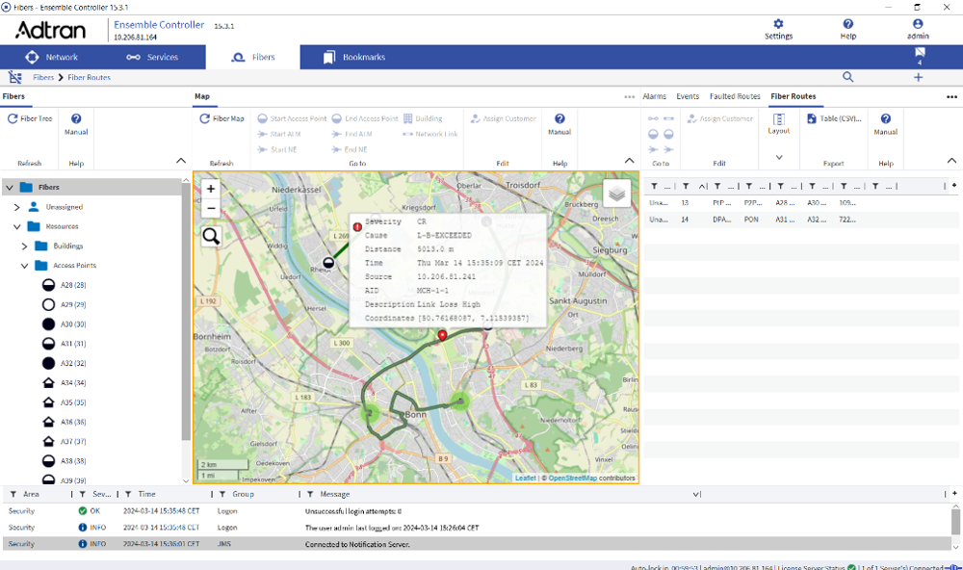Viewport: 963px width, 570px height.
Task: Click the bookmark flag icon at top right
Action: tap(920, 54)
